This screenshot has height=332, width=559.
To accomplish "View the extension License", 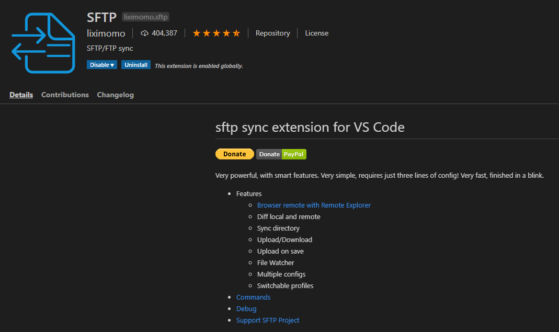I will 316,33.
